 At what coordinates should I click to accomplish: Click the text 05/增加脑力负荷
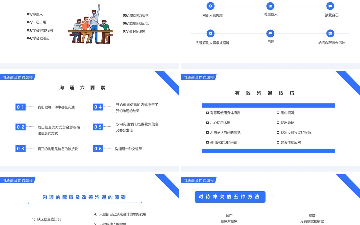pyautogui.click(x=136, y=15)
